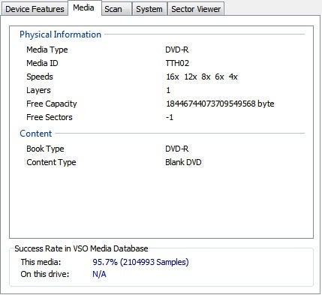Click the Blank DVD content type value
The height and width of the screenshot is (295, 322).
tap(183, 162)
